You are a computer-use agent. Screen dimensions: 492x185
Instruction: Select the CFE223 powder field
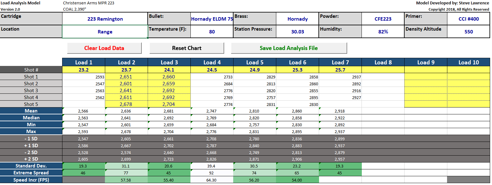tap(383, 19)
